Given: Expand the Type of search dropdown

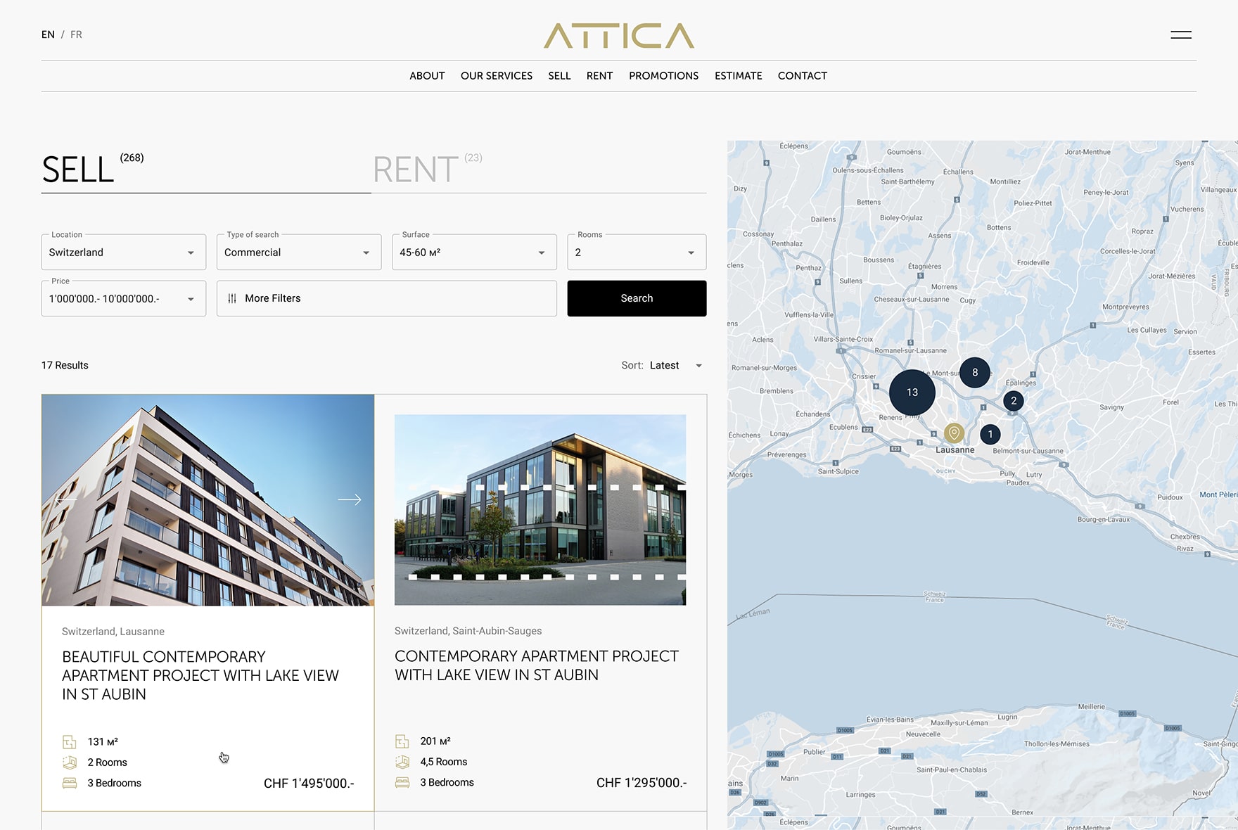Looking at the screenshot, I should [298, 253].
